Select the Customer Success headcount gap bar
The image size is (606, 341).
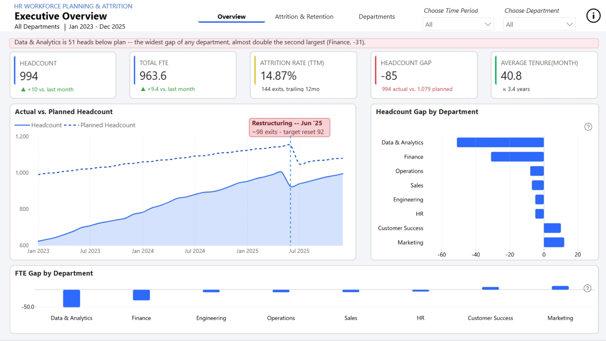point(552,228)
